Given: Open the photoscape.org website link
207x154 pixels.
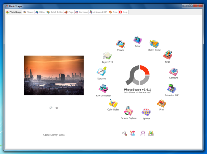Looking at the screenshot, I should 138,93.
